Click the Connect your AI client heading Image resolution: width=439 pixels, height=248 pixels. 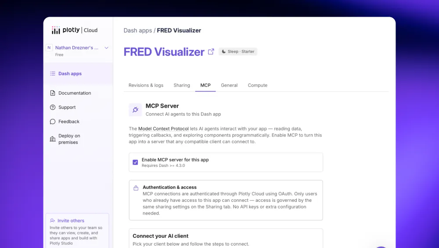(160, 236)
